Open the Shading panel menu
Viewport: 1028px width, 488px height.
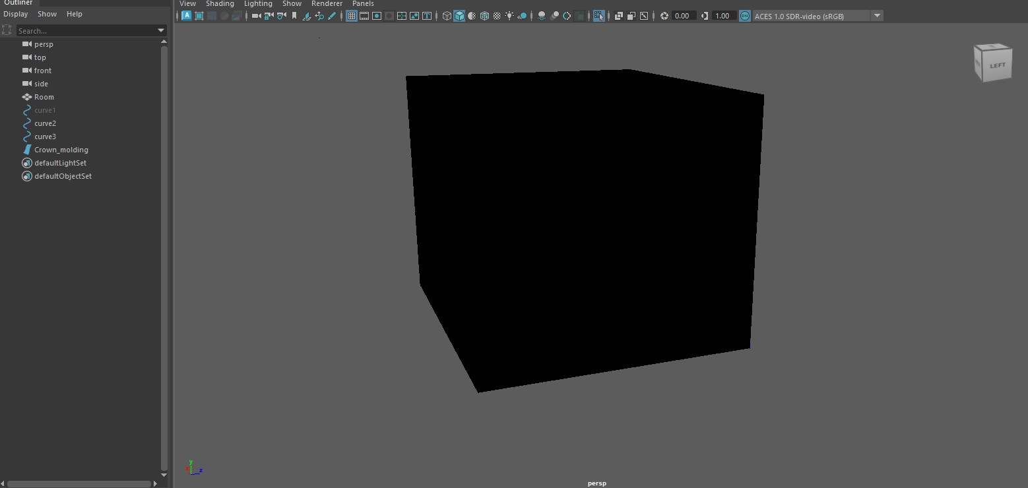[x=220, y=4]
